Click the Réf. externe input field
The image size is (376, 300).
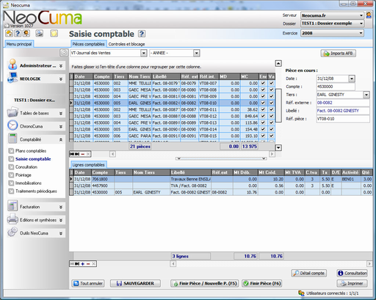coord(343,103)
